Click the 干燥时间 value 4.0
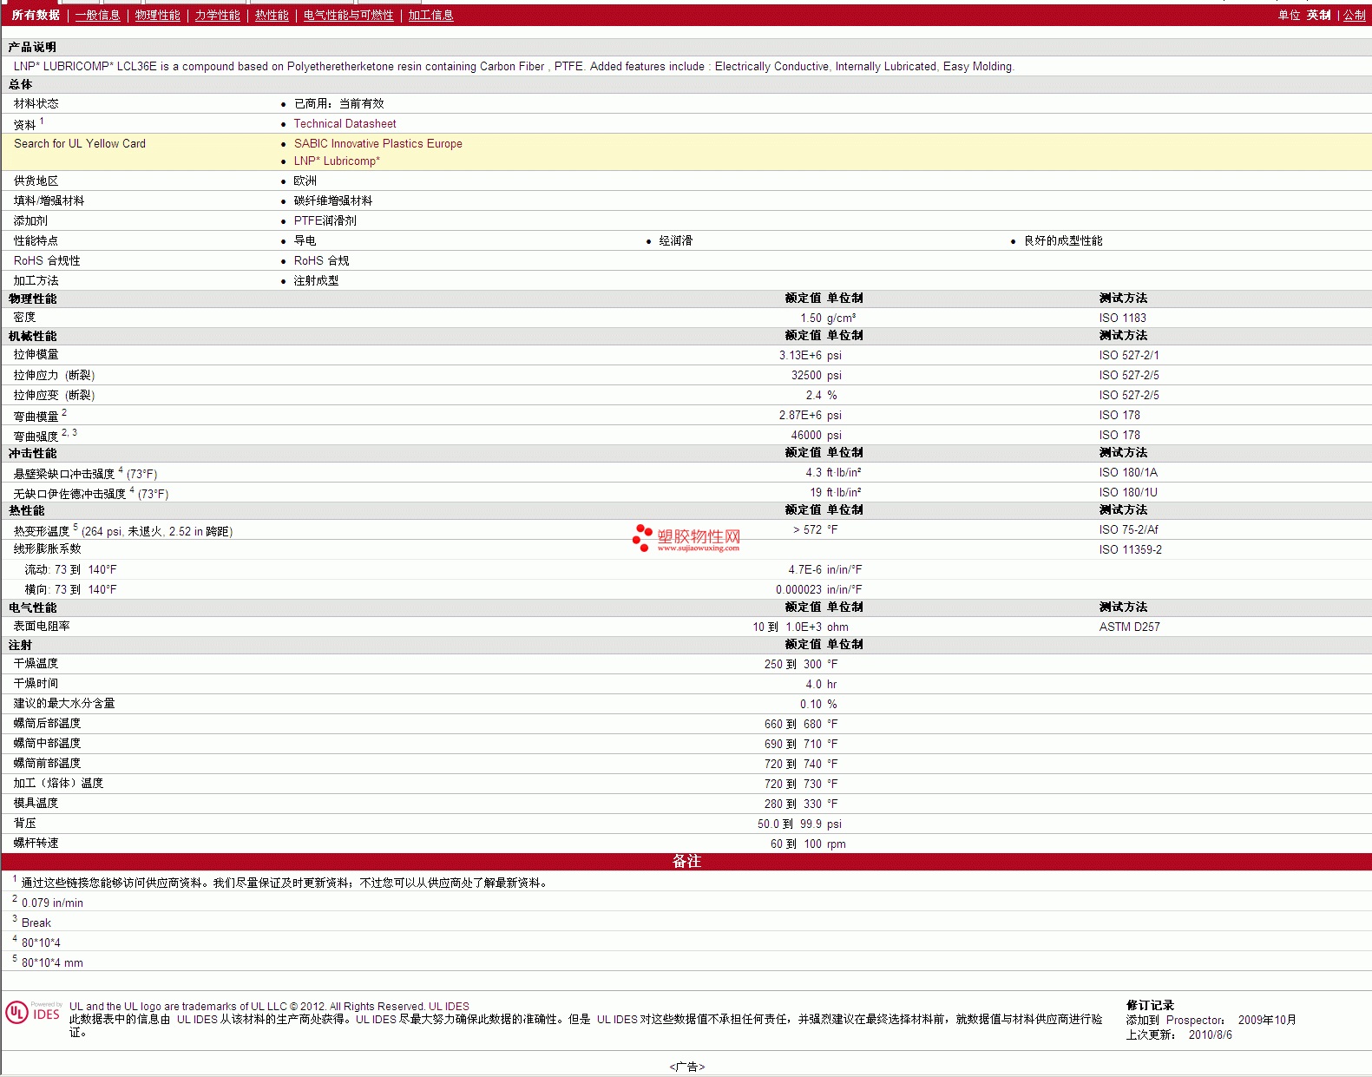The width and height of the screenshot is (1372, 1077). click(813, 685)
